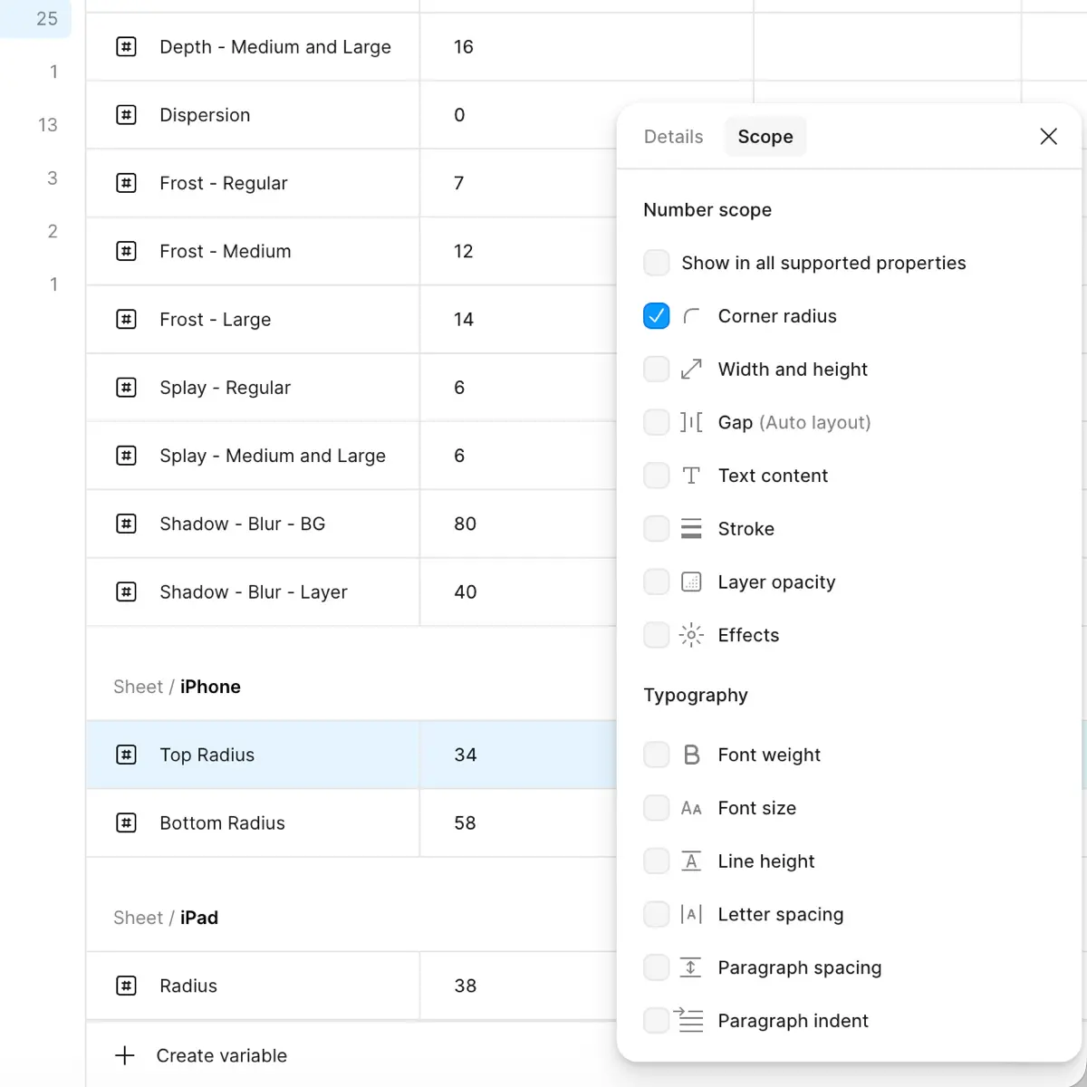Image resolution: width=1087 pixels, height=1087 pixels.
Task: Enable Show in all supported properties
Action: coord(657,263)
